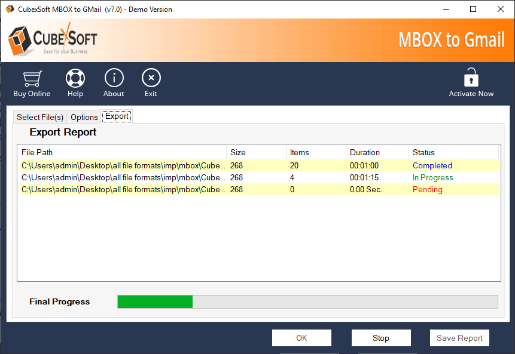
Task: Click the Save Report button
Action: (x=459, y=338)
